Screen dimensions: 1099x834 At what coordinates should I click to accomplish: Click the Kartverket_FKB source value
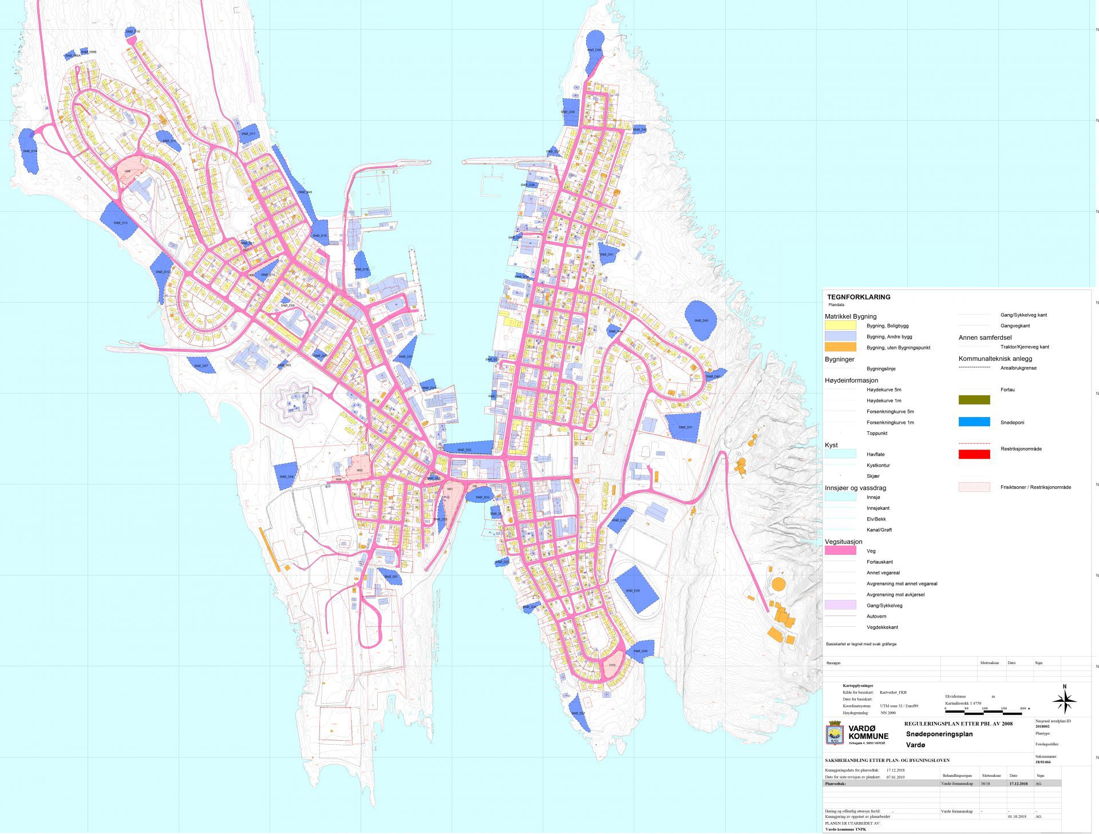(x=893, y=693)
